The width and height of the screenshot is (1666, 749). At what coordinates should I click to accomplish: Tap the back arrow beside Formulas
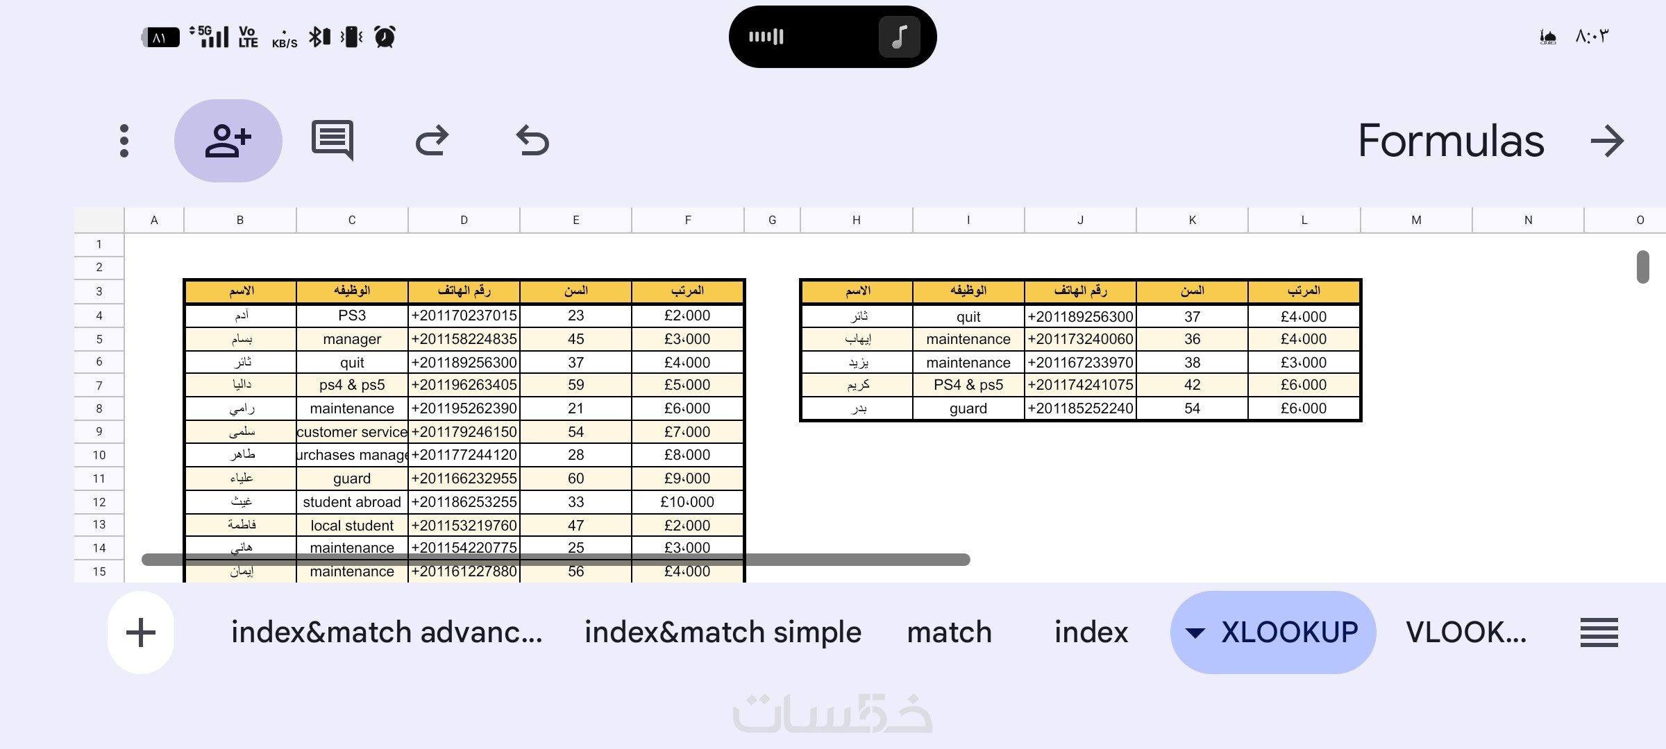click(1607, 141)
